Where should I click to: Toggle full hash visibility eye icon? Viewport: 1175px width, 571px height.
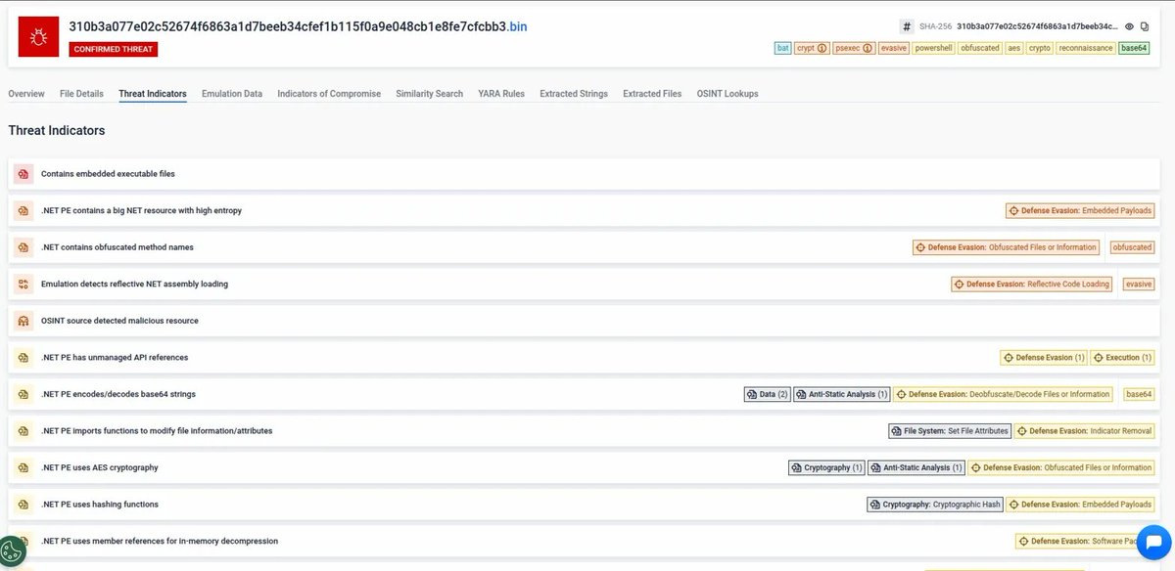coord(1129,26)
